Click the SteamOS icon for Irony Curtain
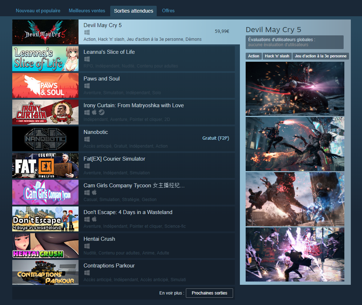The width and height of the screenshot is (362, 305). (x=102, y=113)
